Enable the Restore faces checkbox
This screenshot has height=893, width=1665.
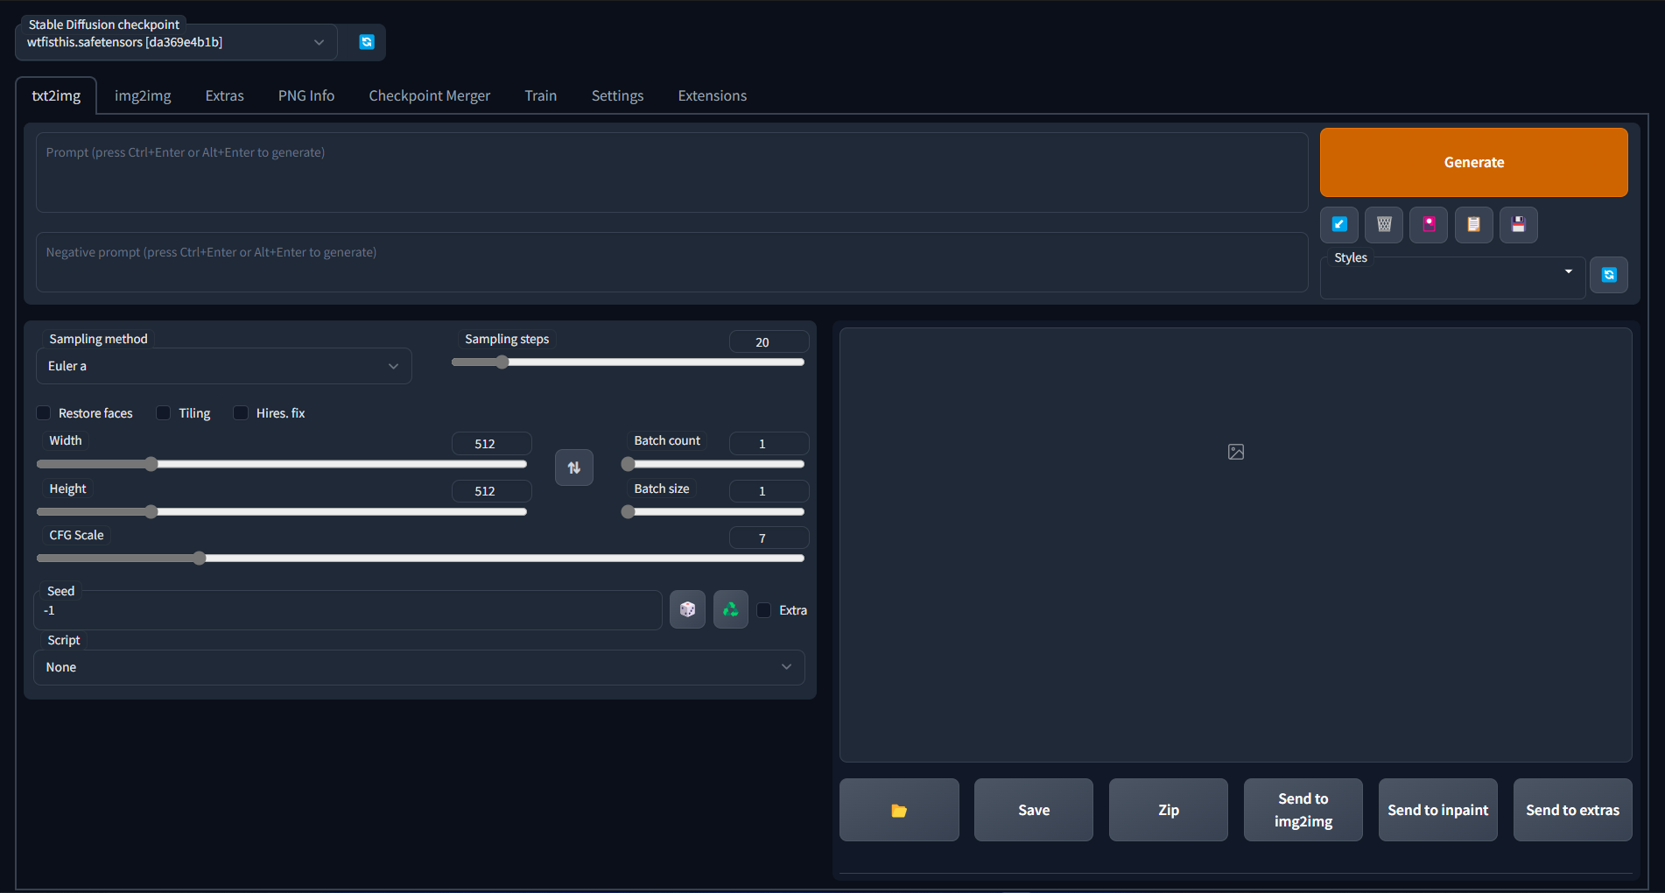[x=43, y=412]
